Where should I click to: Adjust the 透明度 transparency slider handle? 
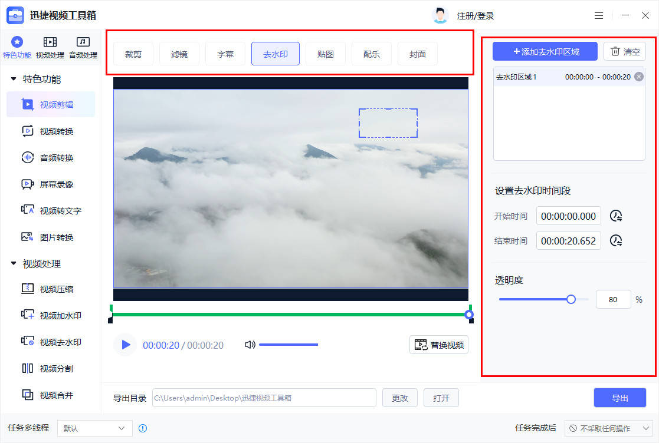pyautogui.click(x=571, y=299)
